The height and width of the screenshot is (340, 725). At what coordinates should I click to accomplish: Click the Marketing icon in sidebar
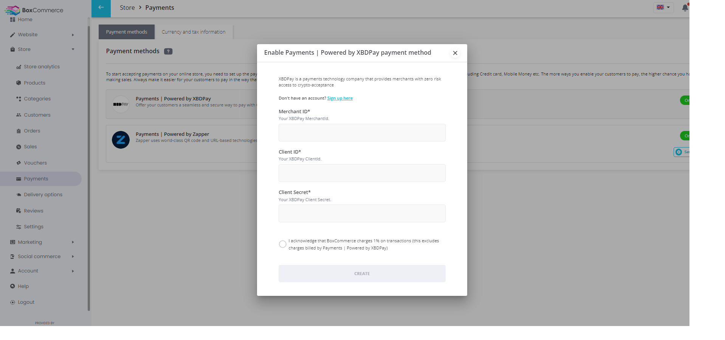point(12,242)
